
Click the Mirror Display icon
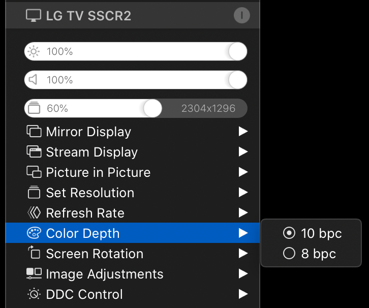tap(34, 132)
